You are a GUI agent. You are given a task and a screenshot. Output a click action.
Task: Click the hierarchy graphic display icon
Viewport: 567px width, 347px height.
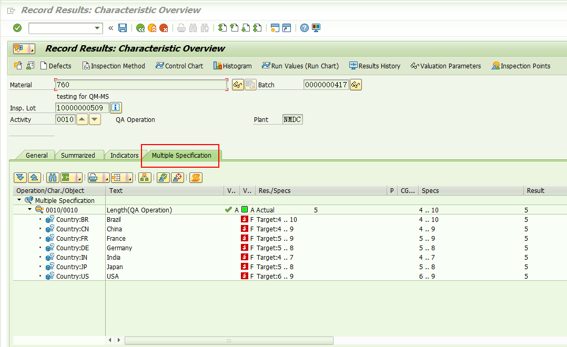coord(145,178)
